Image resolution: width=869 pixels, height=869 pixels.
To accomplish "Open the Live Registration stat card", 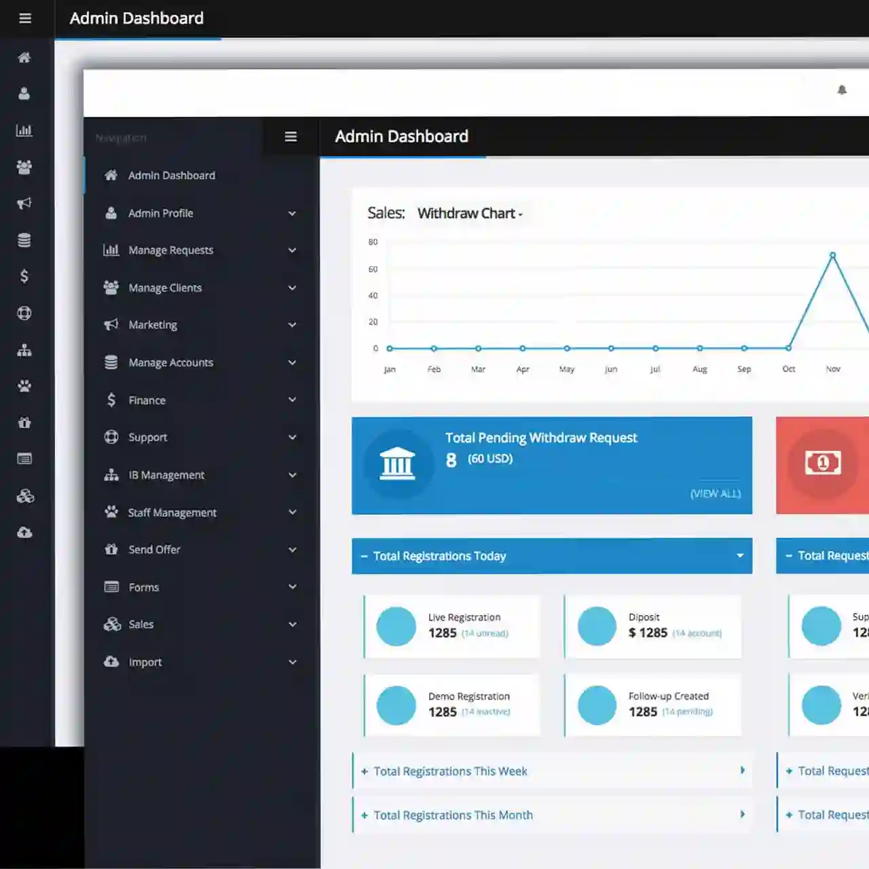I will (x=452, y=626).
